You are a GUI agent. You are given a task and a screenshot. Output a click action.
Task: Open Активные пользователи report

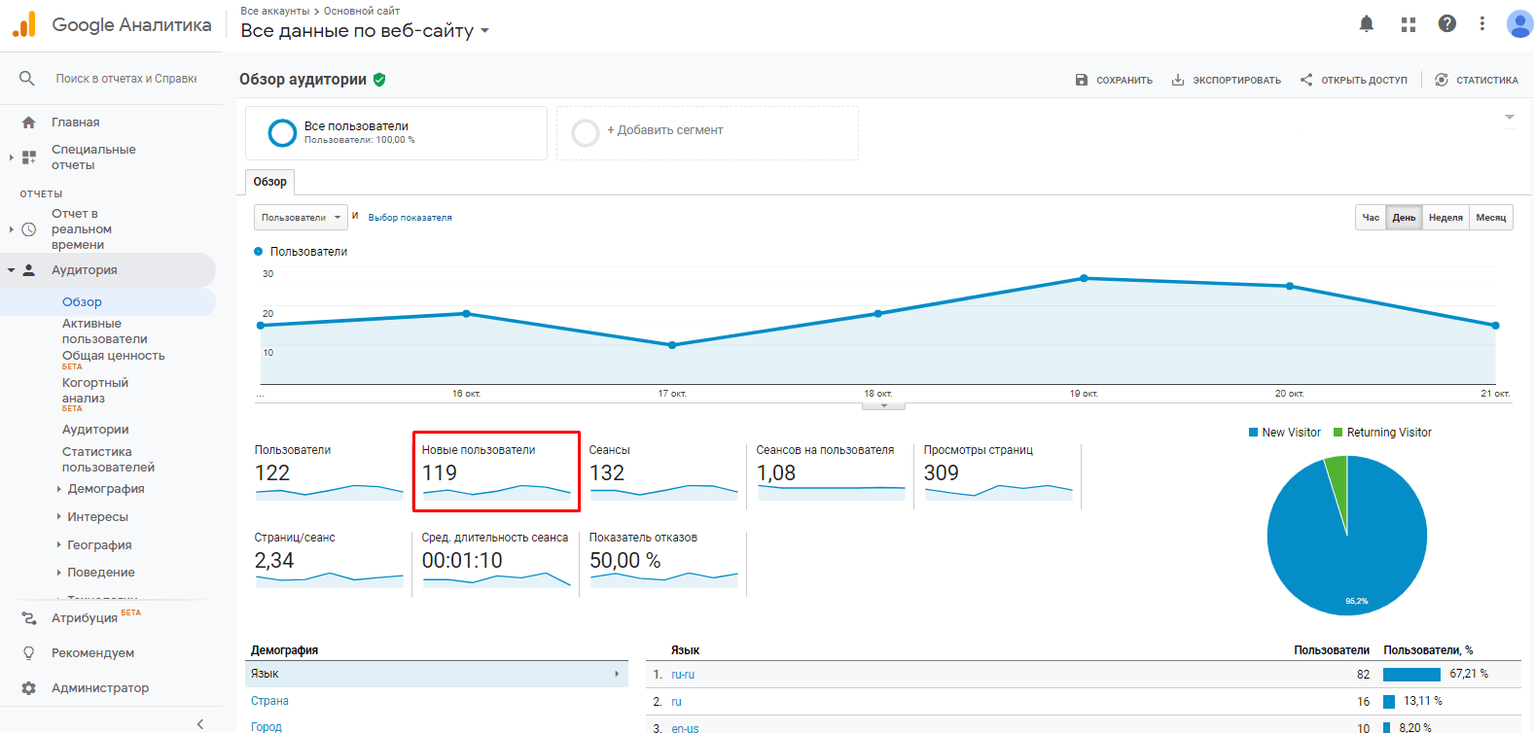tap(105, 332)
